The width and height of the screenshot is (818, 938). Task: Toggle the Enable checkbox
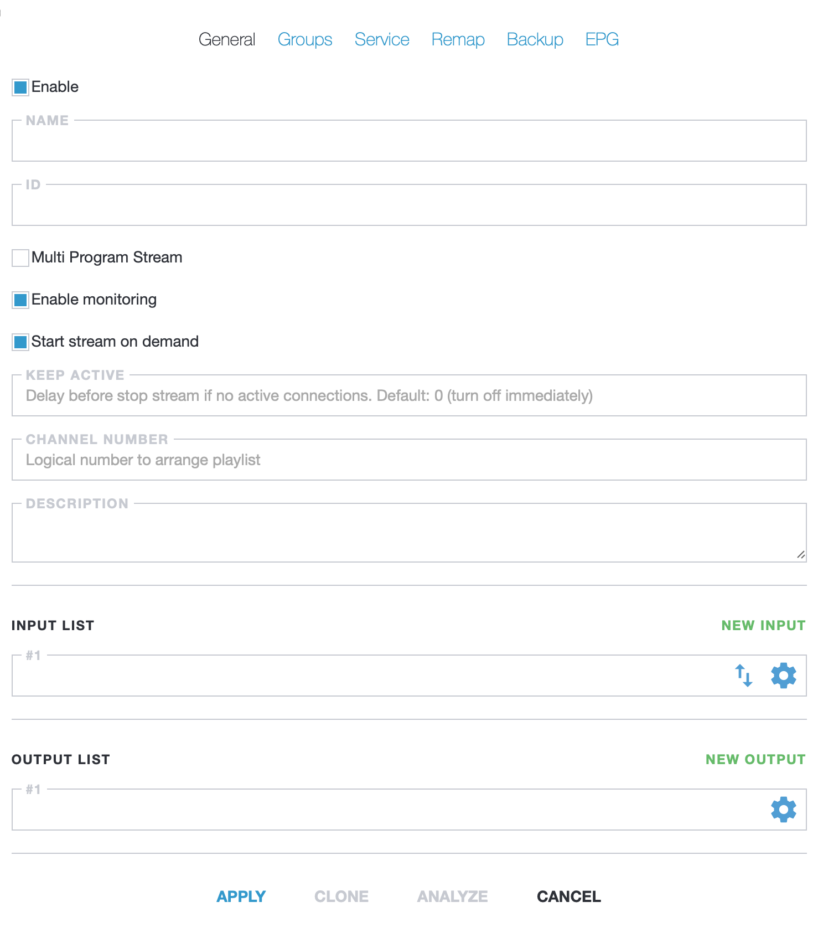[x=20, y=87]
